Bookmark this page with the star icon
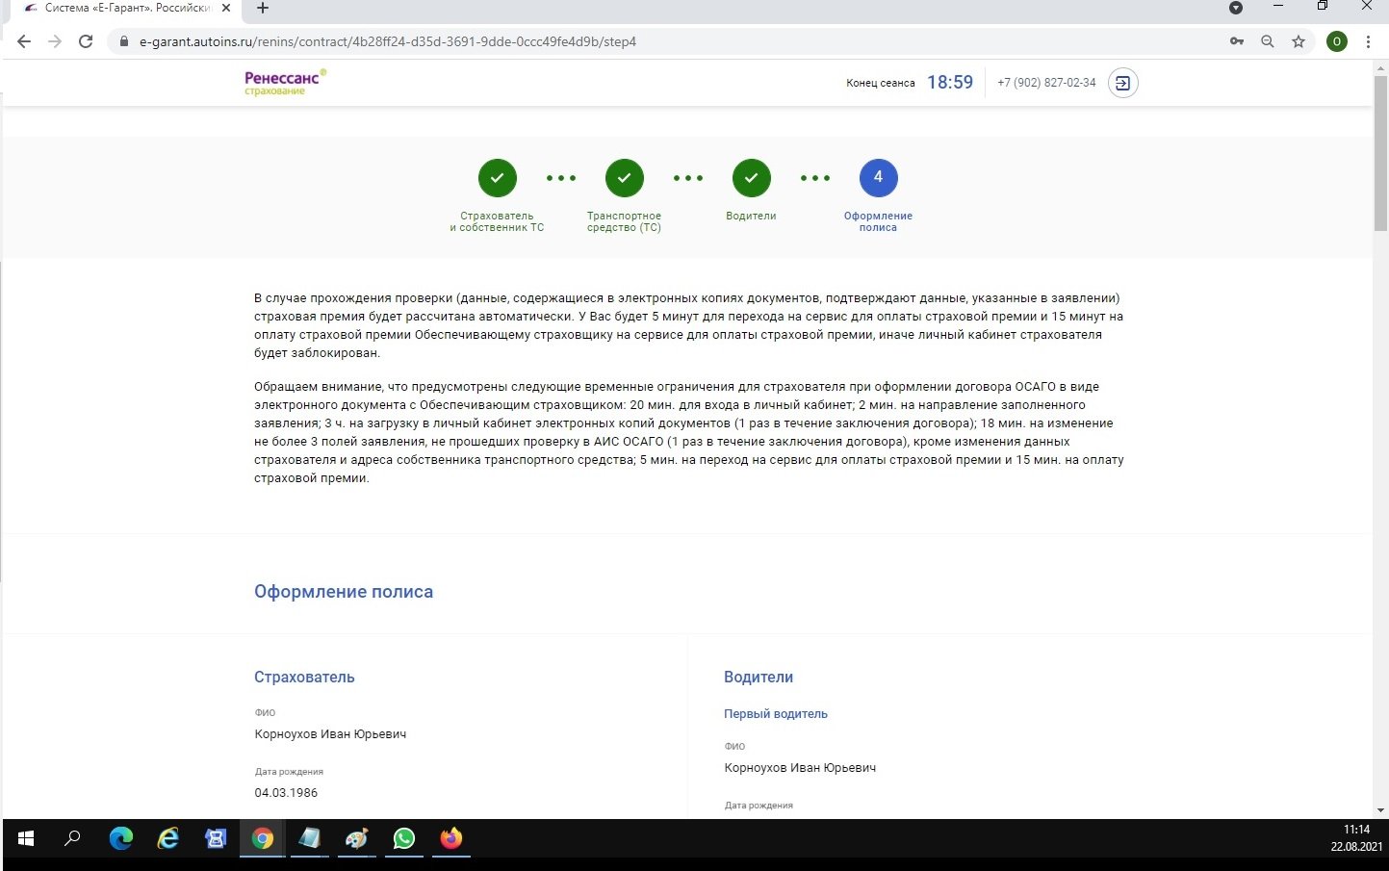The width and height of the screenshot is (1389, 871). pos(1299,41)
